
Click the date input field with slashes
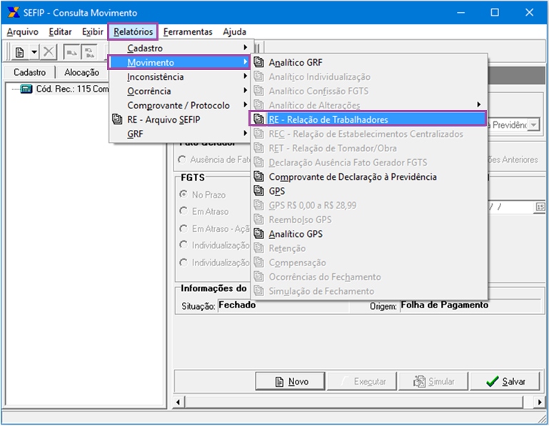click(511, 207)
